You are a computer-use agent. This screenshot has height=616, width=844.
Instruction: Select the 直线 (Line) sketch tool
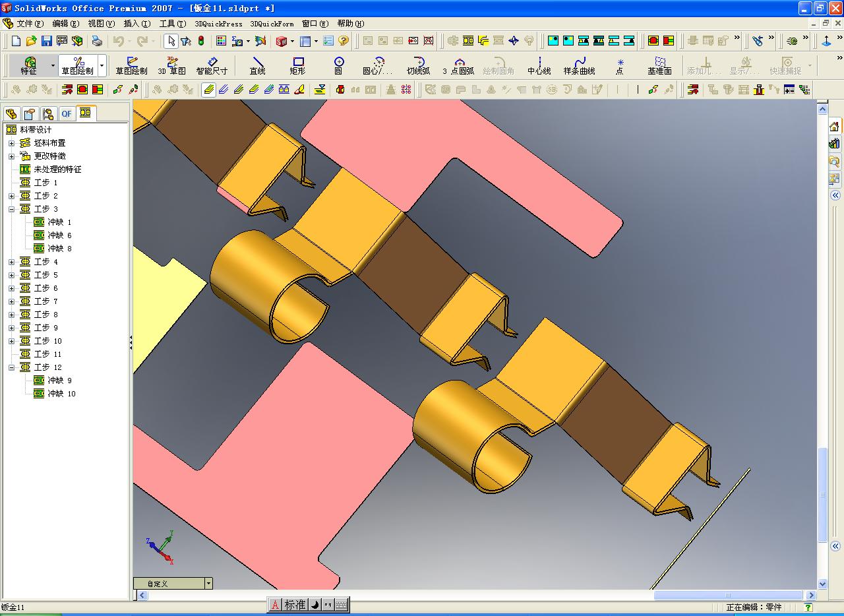pos(257,66)
